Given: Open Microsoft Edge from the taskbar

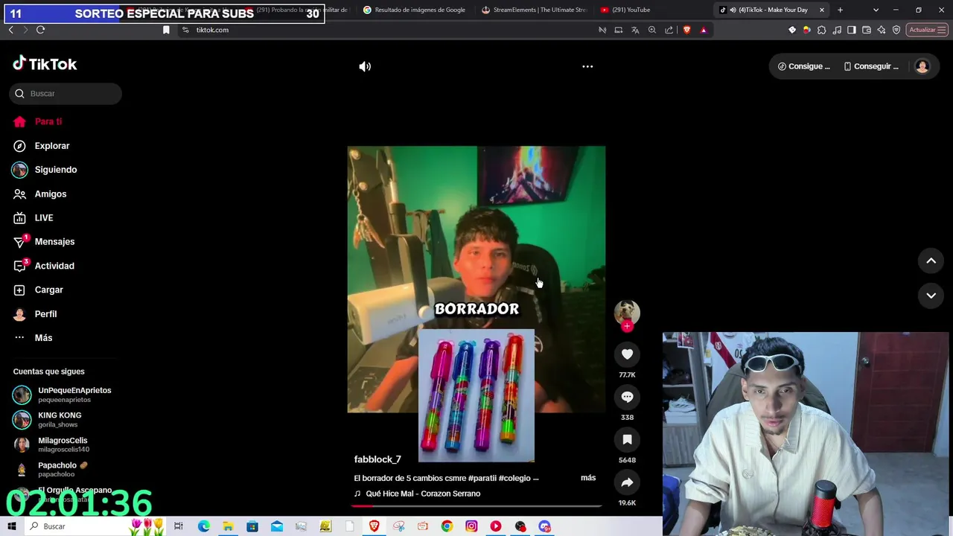Looking at the screenshot, I should coord(203,526).
